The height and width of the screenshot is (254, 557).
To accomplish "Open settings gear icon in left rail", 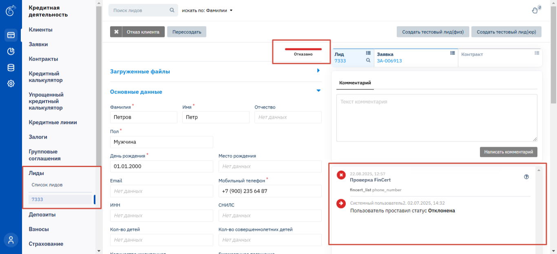I will click(11, 84).
